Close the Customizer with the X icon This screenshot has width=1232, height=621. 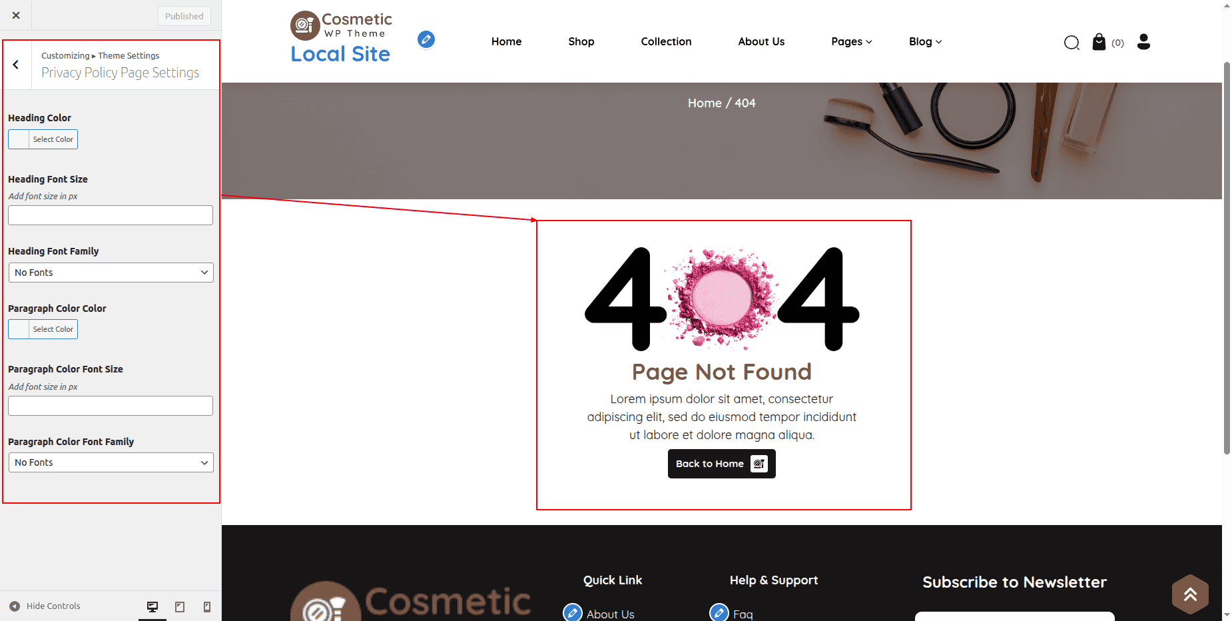16,15
